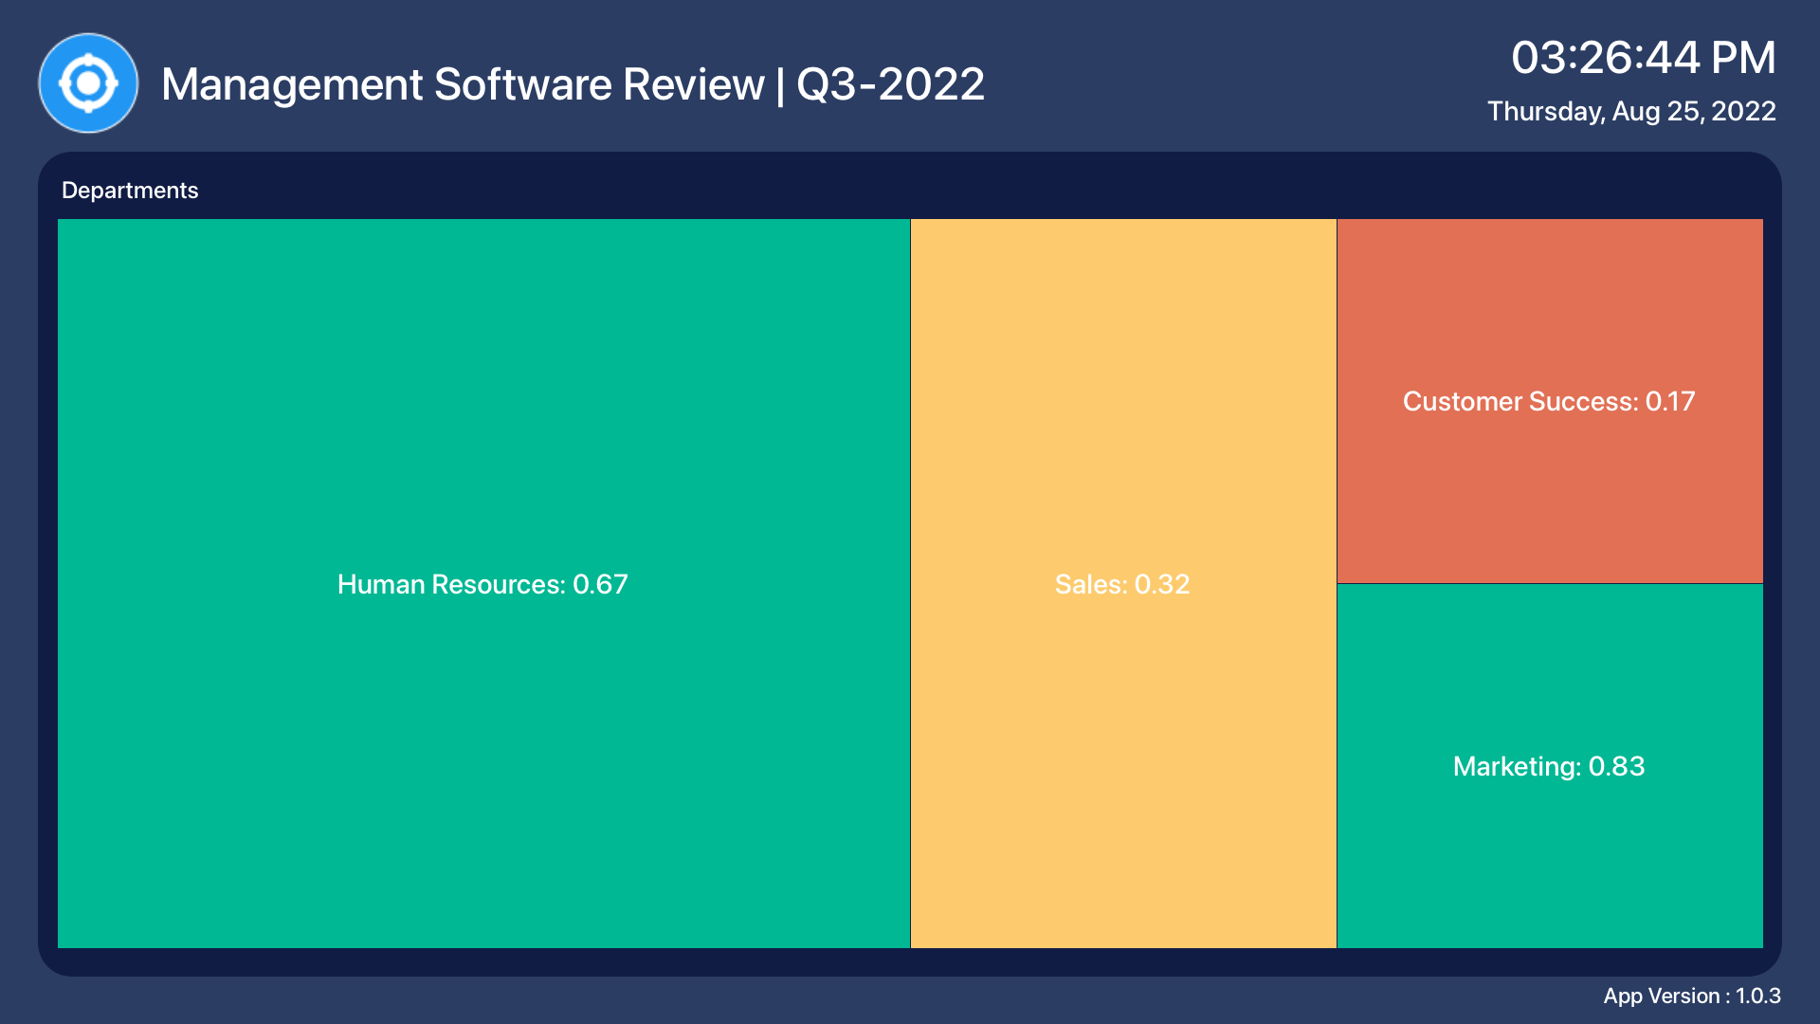The image size is (1820, 1024).
Task: Click the 'Marketing: 0.83' text label
Action: 1549,766
